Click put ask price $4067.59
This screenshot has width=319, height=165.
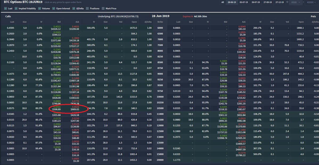(241, 150)
